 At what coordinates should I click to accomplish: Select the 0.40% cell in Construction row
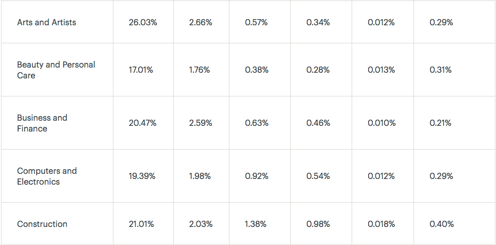point(441,224)
